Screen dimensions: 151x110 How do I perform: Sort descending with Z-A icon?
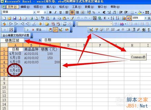point(117,18)
